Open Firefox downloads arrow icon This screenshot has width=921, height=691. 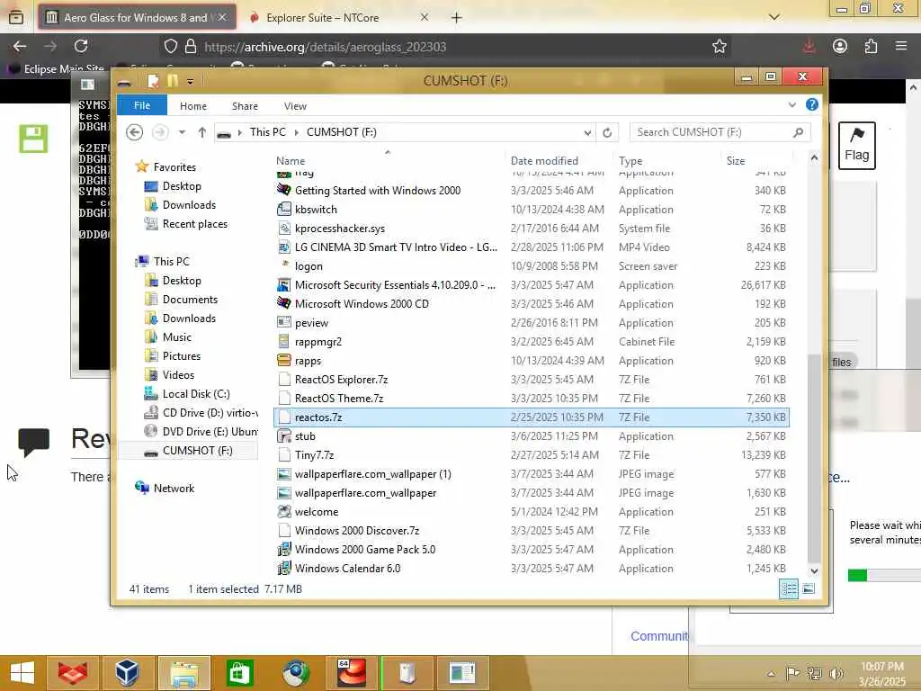(x=809, y=46)
